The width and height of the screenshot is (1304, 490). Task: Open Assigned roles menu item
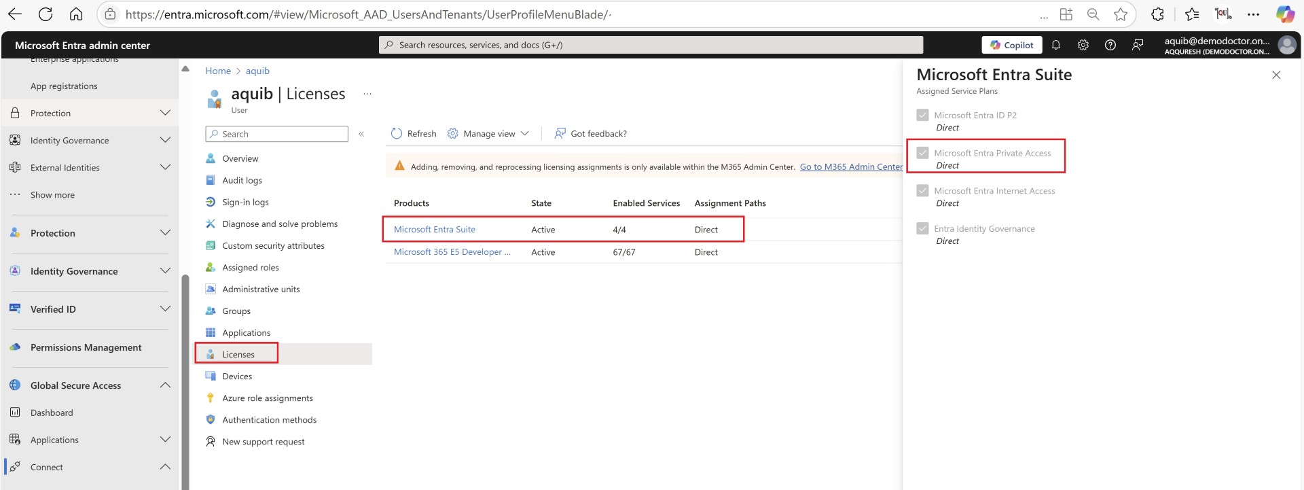[x=250, y=267]
